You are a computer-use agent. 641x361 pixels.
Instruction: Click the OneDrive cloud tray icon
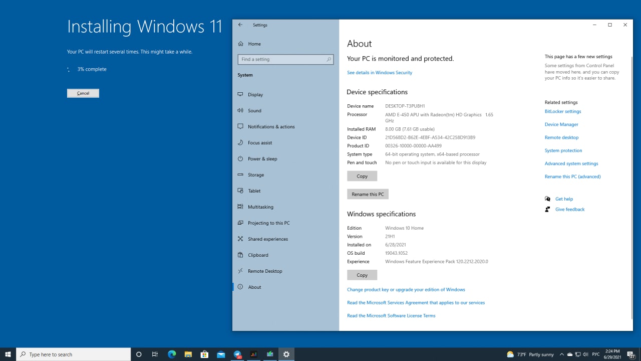[569, 354]
